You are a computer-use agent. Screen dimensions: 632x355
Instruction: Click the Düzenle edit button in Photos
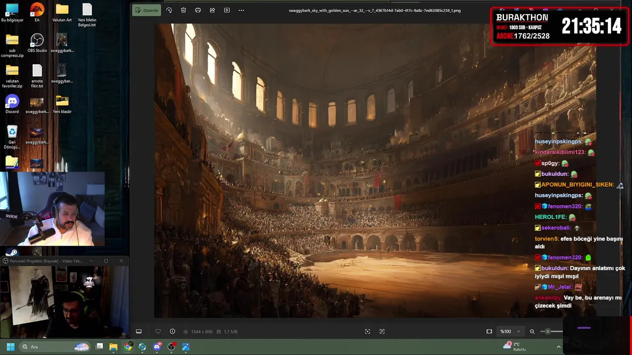[147, 10]
